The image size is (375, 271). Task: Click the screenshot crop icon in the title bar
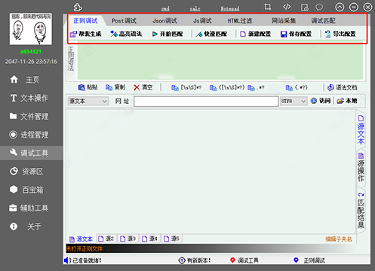(268, 7)
